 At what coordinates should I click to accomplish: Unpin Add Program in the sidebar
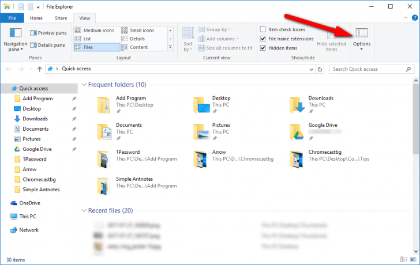(74, 99)
